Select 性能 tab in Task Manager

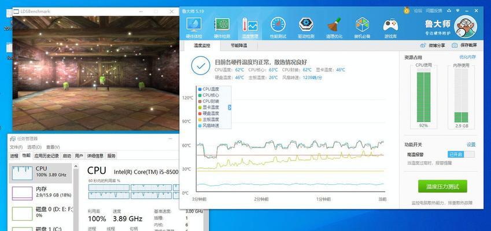(x=26, y=155)
